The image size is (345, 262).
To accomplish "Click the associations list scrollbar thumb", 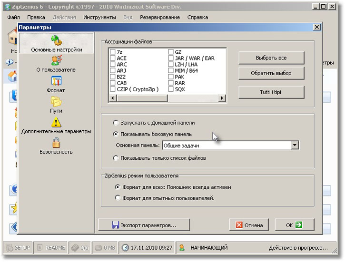I will point(142,98).
